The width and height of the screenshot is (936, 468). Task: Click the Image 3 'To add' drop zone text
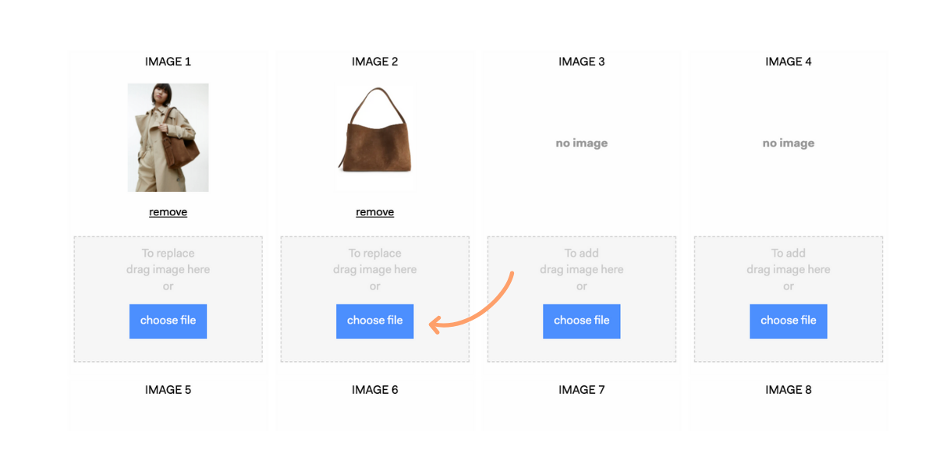click(581, 269)
